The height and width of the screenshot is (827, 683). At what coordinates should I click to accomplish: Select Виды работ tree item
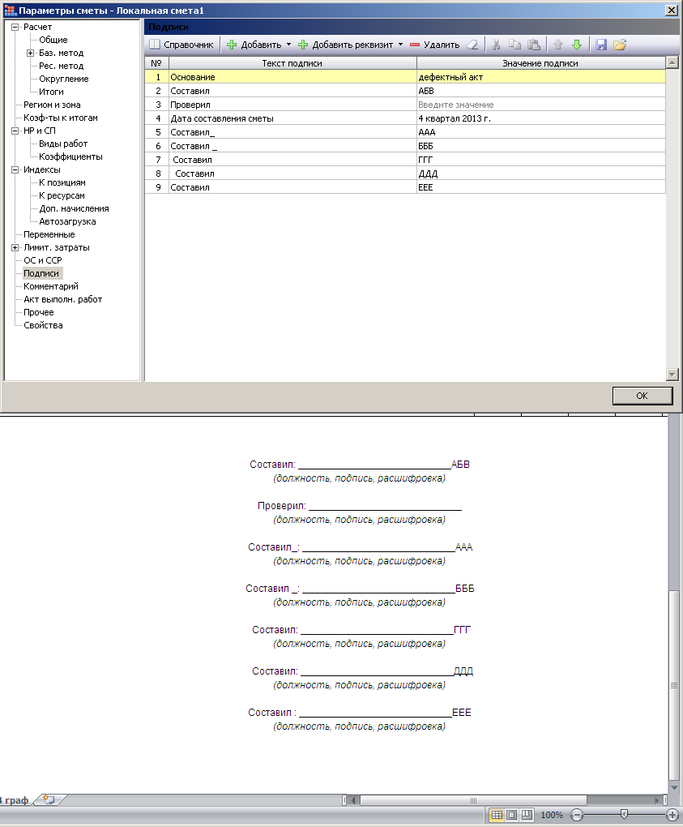click(x=63, y=144)
